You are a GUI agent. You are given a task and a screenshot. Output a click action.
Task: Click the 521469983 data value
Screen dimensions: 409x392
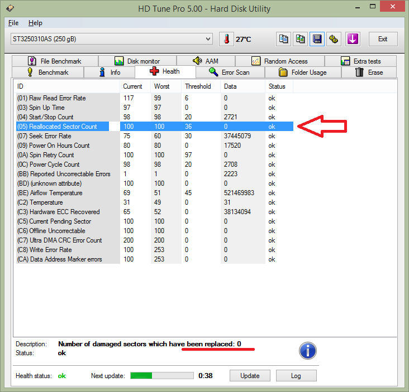point(239,193)
